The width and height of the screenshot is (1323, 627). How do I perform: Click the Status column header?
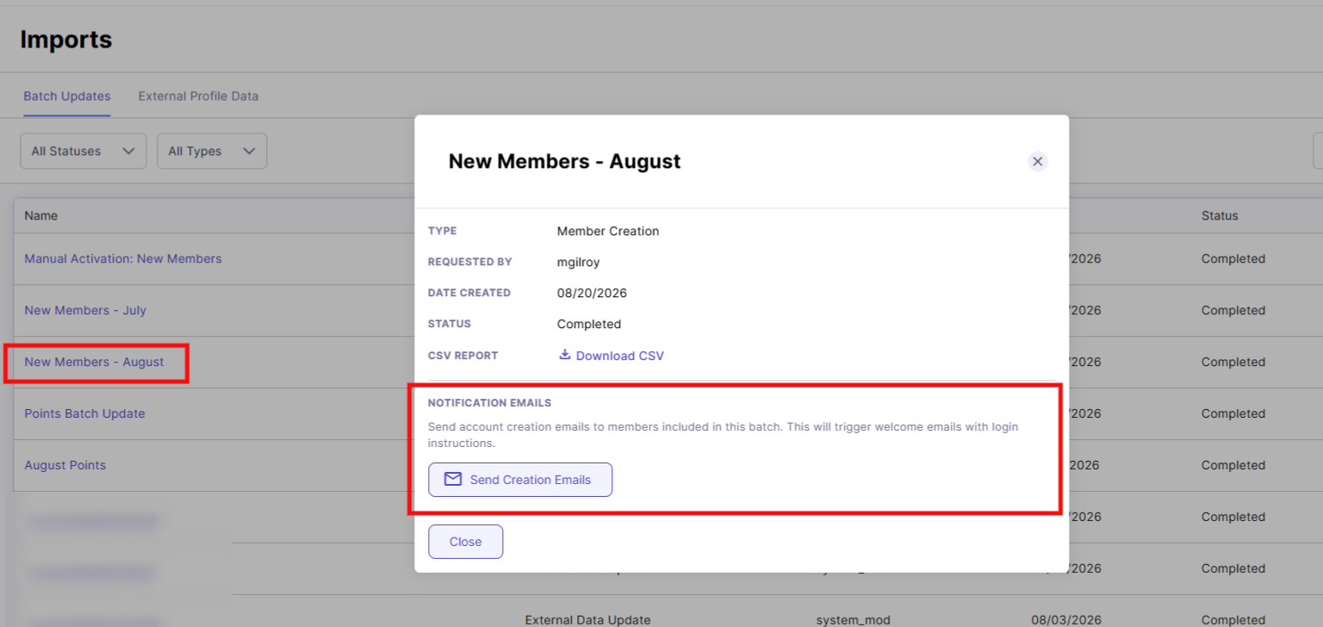1220,215
